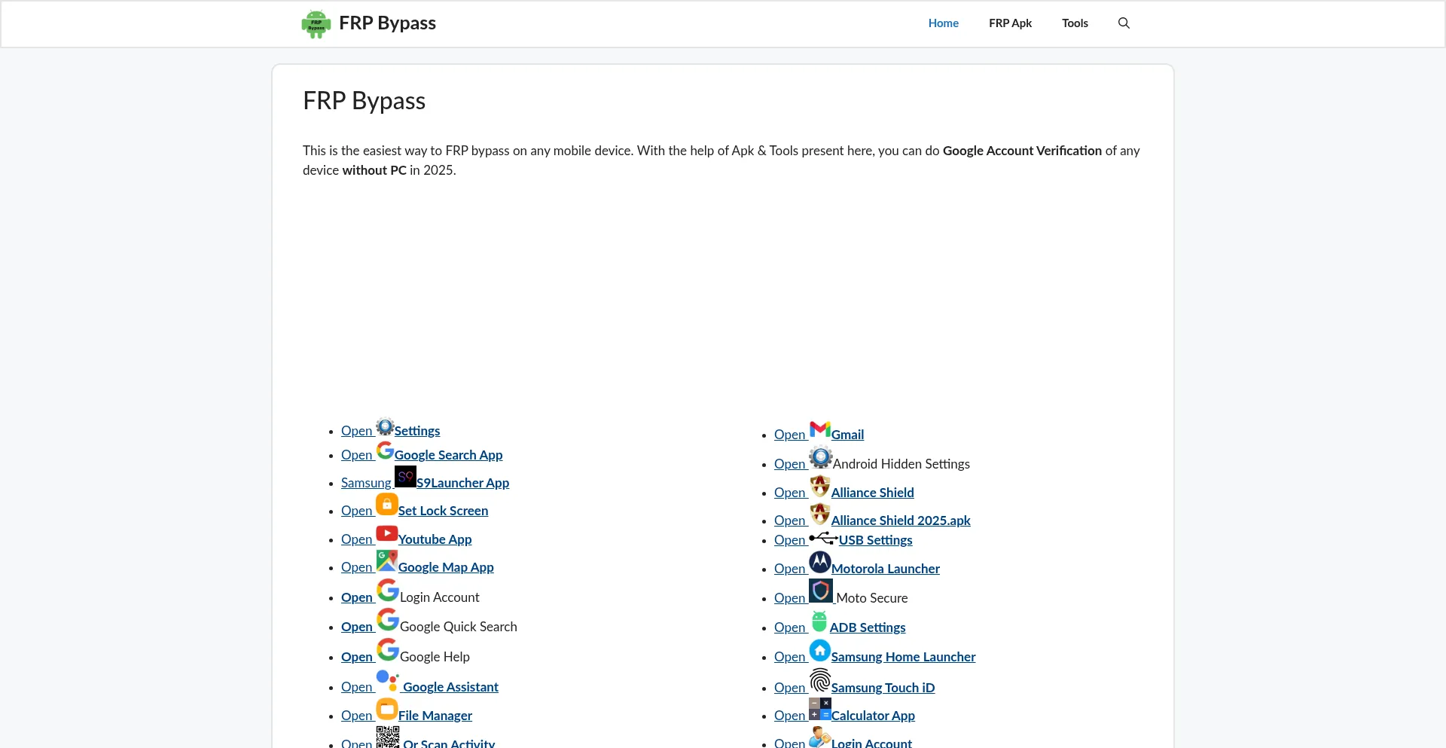The height and width of the screenshot is (748, 1446).
Task: Click the orange File Manager folder icon
Action: pyautogui.click(x=387, y=709)
